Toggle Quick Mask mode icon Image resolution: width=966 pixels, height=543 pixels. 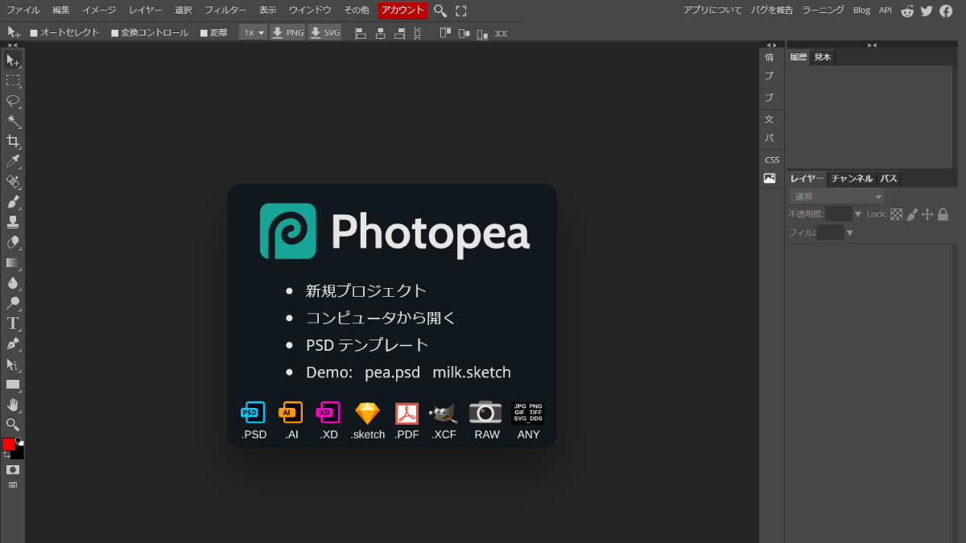[13, 470]
